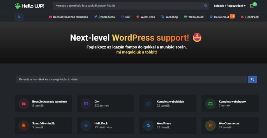Click the green Weboldalak menu icon
Image resolution: width=267 pixels, height=138 pixels.
click(x=185, y=17)
